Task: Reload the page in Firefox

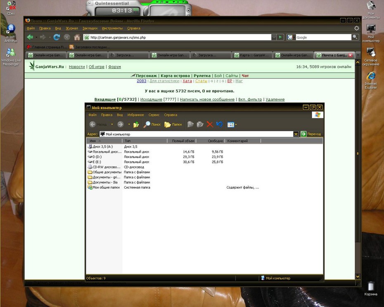Action: pyautogui.click(x=57, y=37)
